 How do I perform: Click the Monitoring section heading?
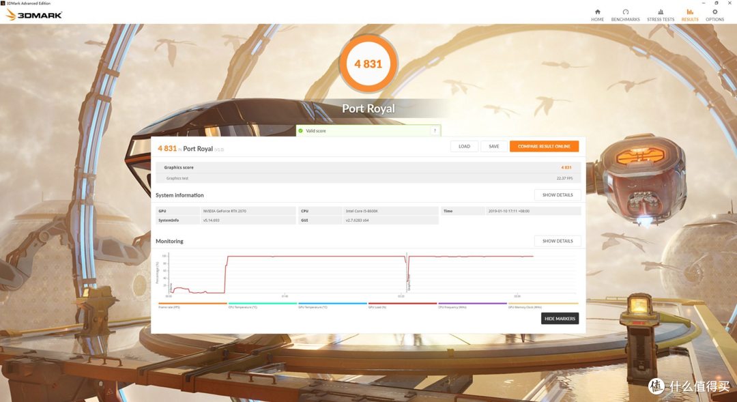pyautogui.click(x=169, y=241)
